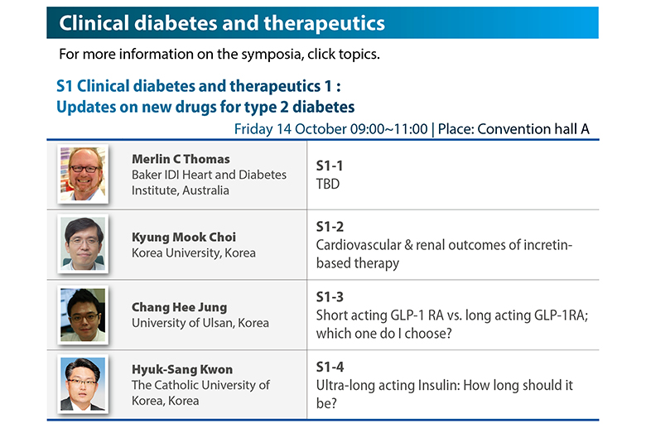Viewport: 646px width, 433px height.
Task: Select the name Kyung Mook Choi
Action: [x=184, y=238]
